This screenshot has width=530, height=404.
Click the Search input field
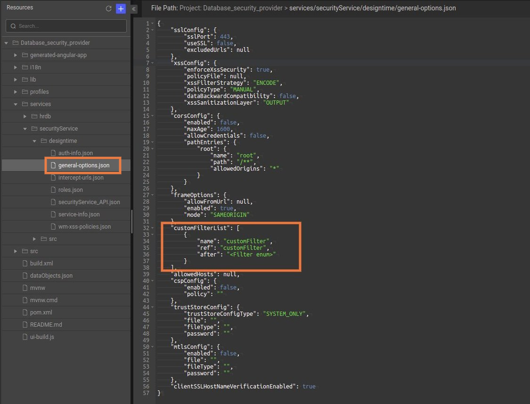(66, 25)
